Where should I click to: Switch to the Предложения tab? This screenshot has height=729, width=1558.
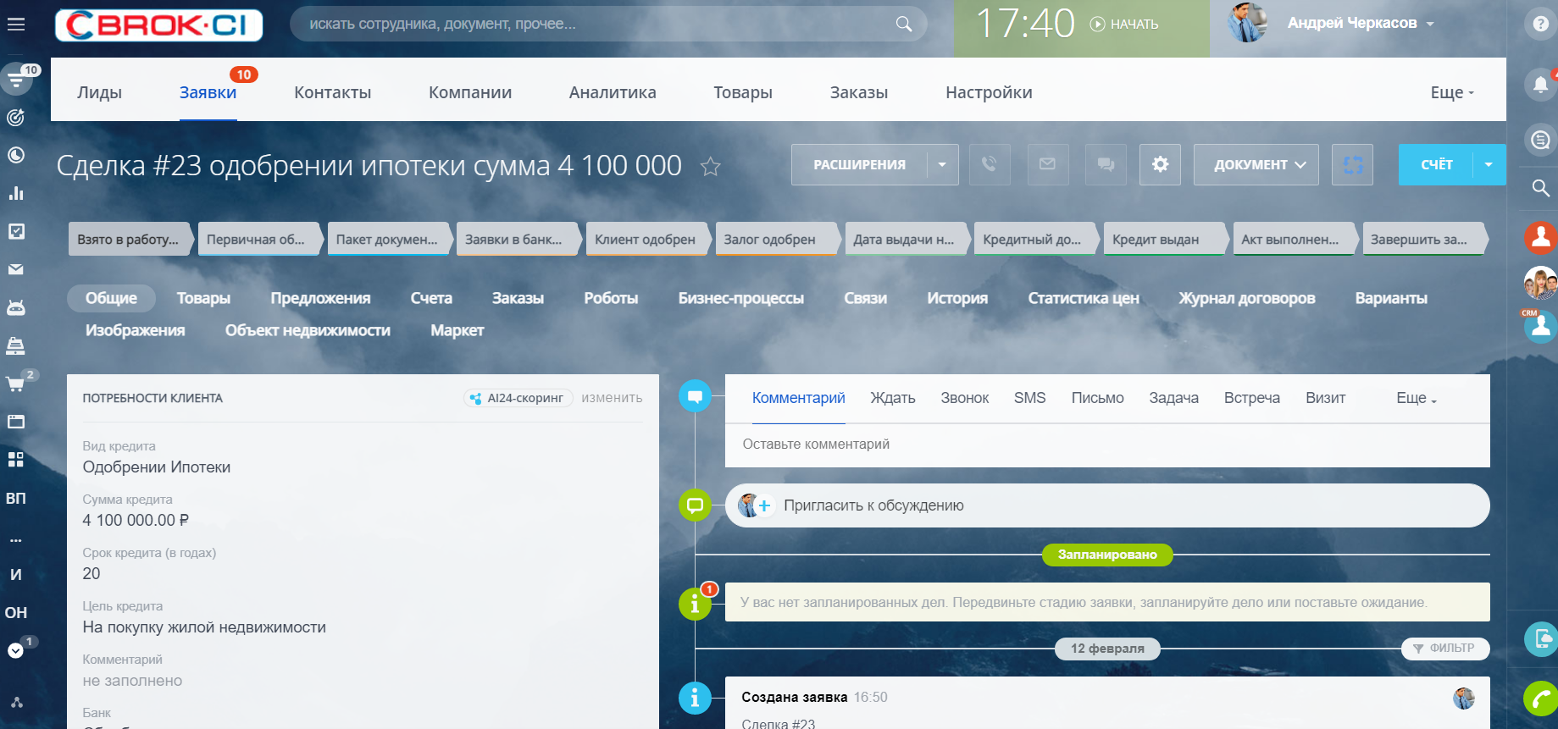(x=320, y=298)
